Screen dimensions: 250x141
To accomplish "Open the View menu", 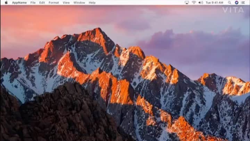I will [x=66, y=3].
